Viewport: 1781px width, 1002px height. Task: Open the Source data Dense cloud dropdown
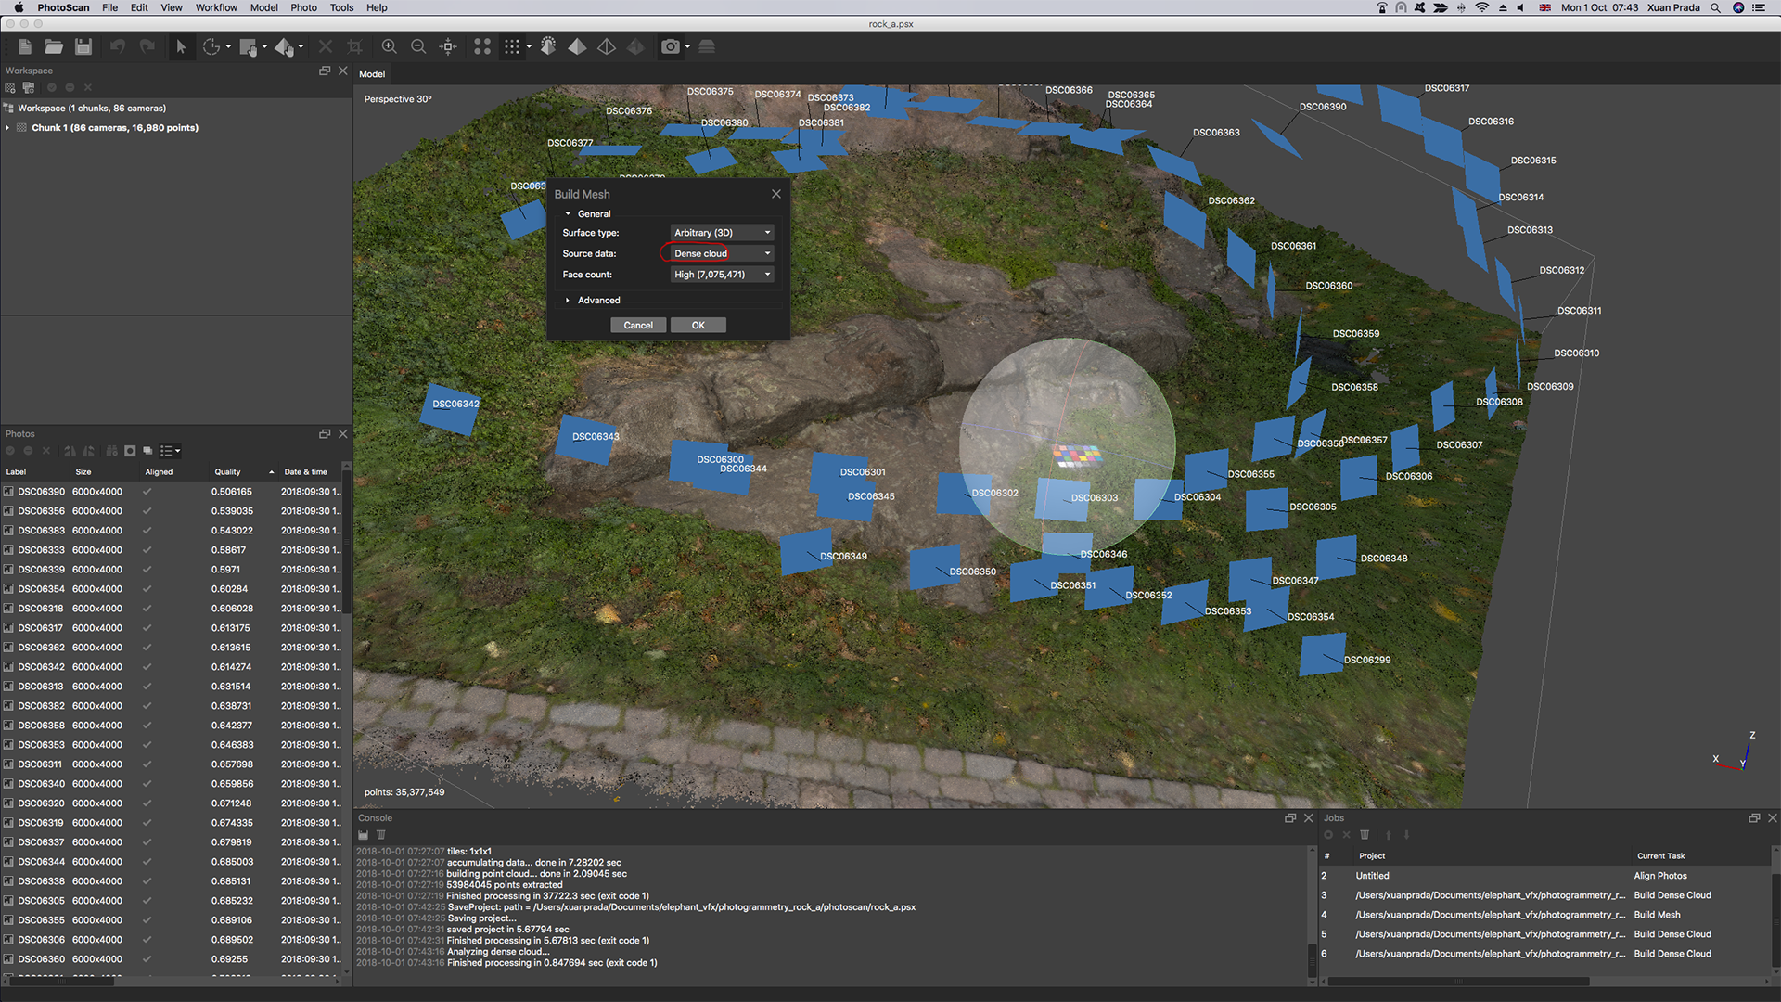pos(722,253)
